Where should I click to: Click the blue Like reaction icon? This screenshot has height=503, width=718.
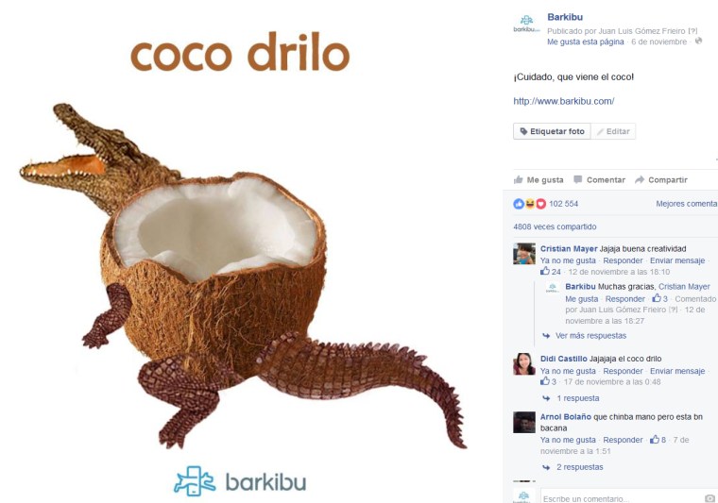pyautogui.click(x=519, y=204)
